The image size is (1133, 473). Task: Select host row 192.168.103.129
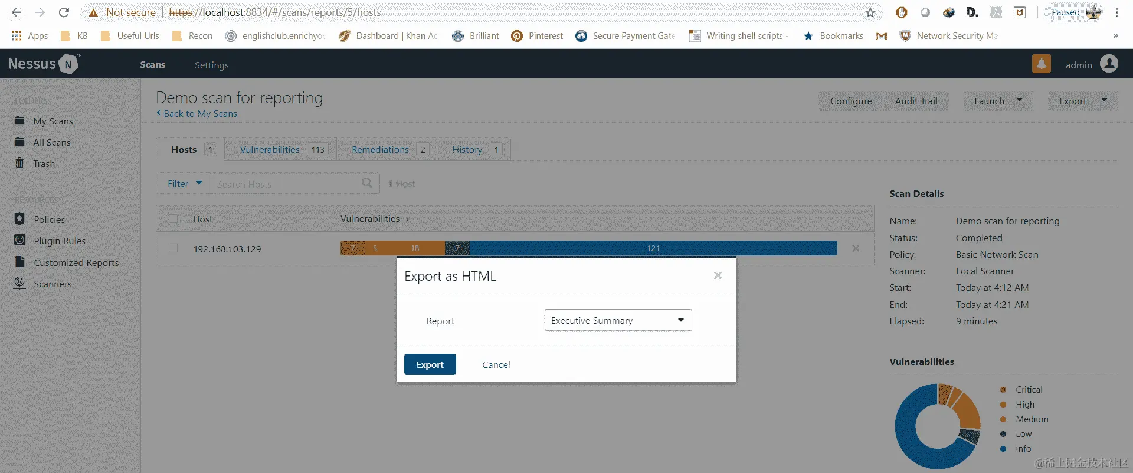pos(515,248)
